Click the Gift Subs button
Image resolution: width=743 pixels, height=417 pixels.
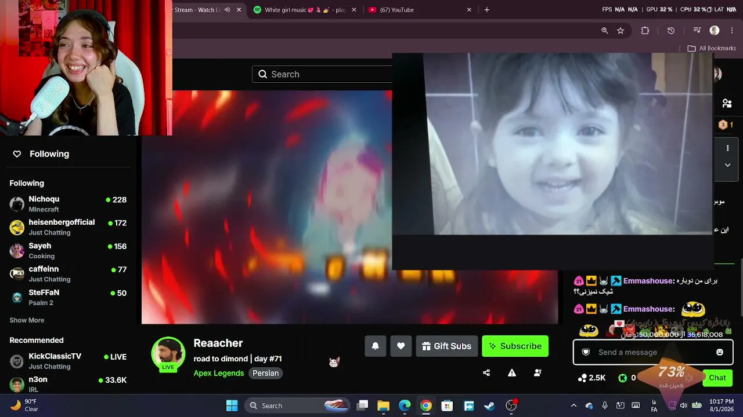coord(447,346)
